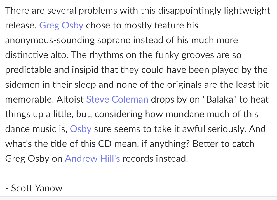Open the Andrew Hill's link
Image resolution: width=277 pixels, height=200 pixels.
(x=92, y=159)
